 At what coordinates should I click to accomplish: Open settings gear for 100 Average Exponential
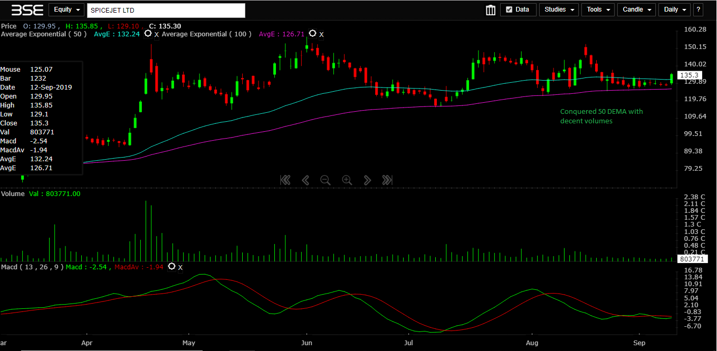click(x=313, y=34)
